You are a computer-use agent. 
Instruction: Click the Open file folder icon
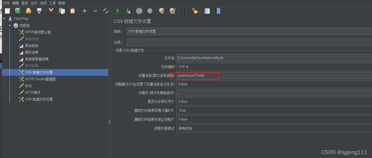point(28,11)
